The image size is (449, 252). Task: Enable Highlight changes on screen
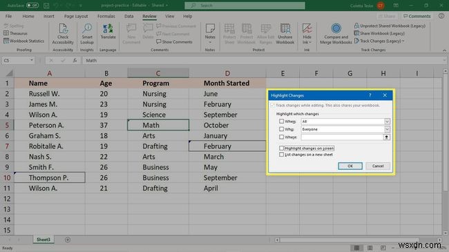point(281,148)
